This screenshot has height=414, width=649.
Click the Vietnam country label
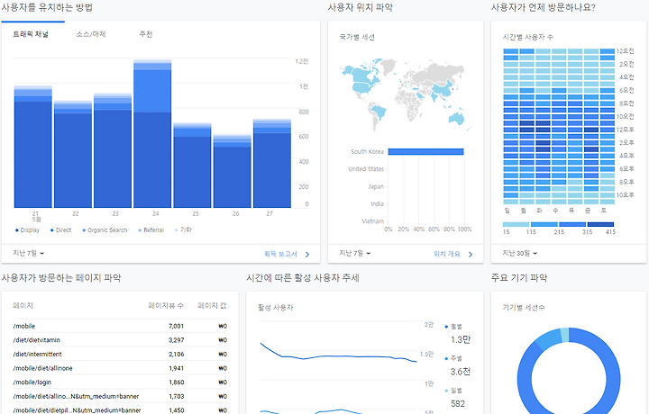pyautogui.click(x=373, y=221)
